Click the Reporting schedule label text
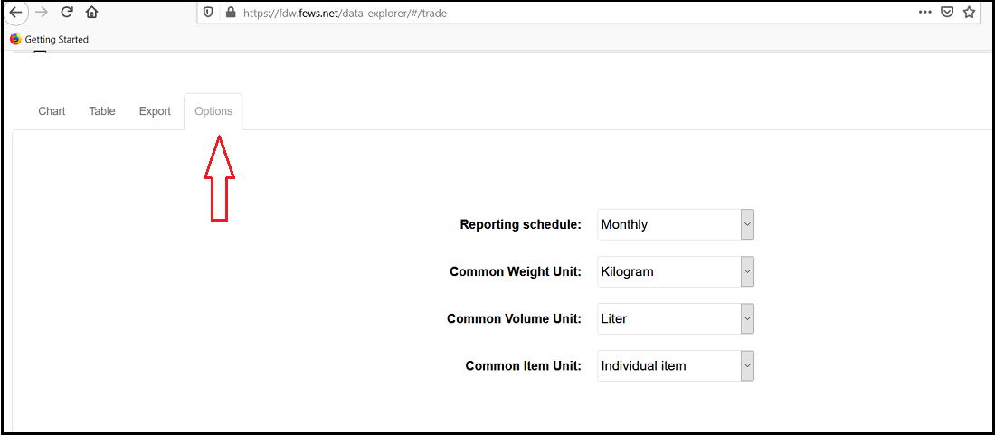 tap(520, 224)
